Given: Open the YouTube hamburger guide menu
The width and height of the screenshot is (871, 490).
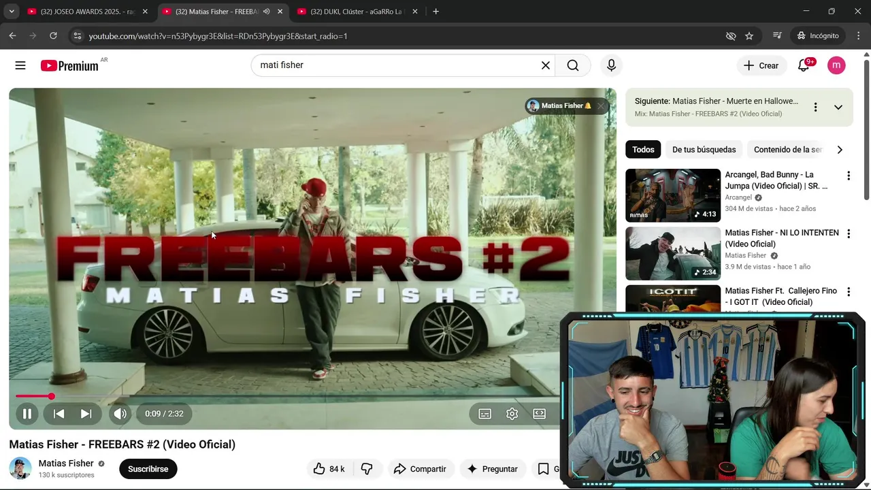Looking at the screenshot, I should pos(20,65).
